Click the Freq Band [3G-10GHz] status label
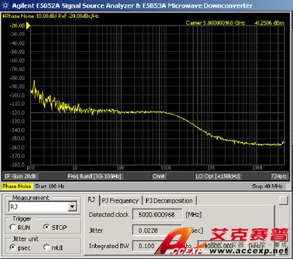 pos(94,176)
